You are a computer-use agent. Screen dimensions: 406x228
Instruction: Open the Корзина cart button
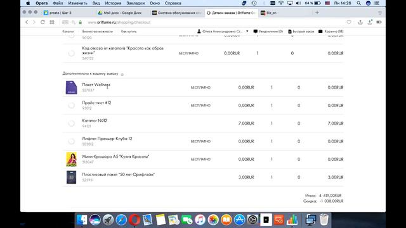[331, 31]
